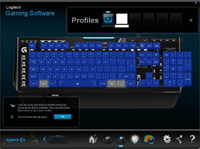
Task: Open the lighting settings bulb icon
Action: pyautogui.click(x=135, y=139)
